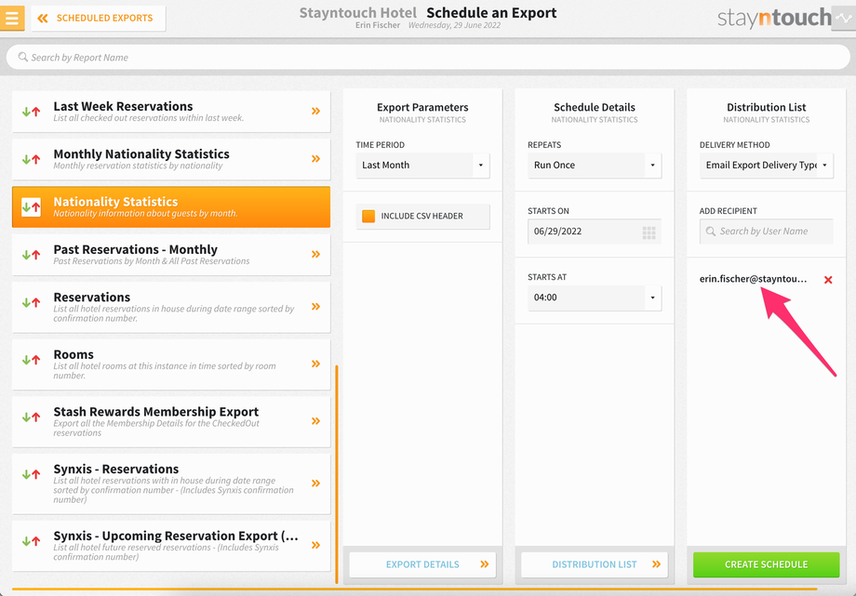Click export arrows icon for Monthly Nationality Statistics
The width and height of the screenshot is (856, 596).
[x=31, y=159]
